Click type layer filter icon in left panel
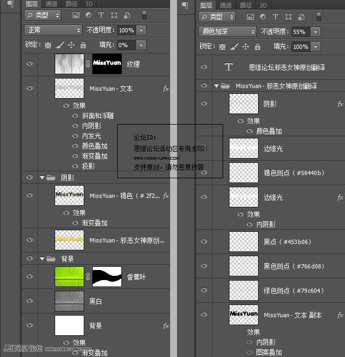This screenshot has width=345, height=357. point(101,15)
